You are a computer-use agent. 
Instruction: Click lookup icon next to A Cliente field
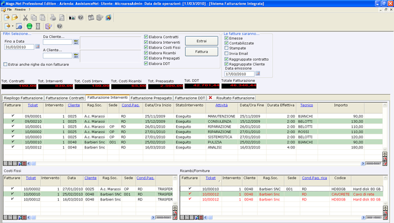tap(76, 56)
